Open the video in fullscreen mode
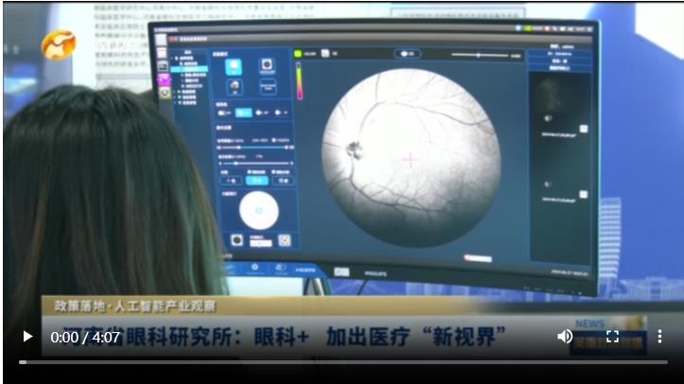The height and width of the screenshot is (384, 684). [612, 336]
